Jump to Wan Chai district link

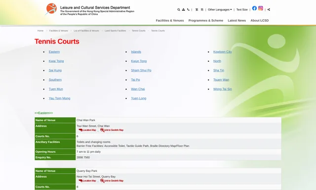[138, 89]
